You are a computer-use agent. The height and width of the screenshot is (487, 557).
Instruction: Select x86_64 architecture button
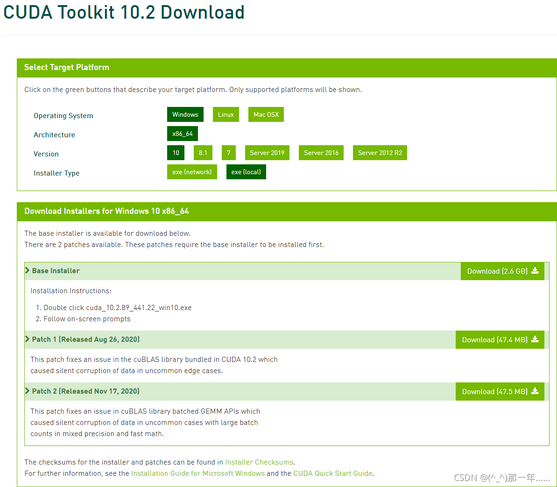click(x=182, y=134)
